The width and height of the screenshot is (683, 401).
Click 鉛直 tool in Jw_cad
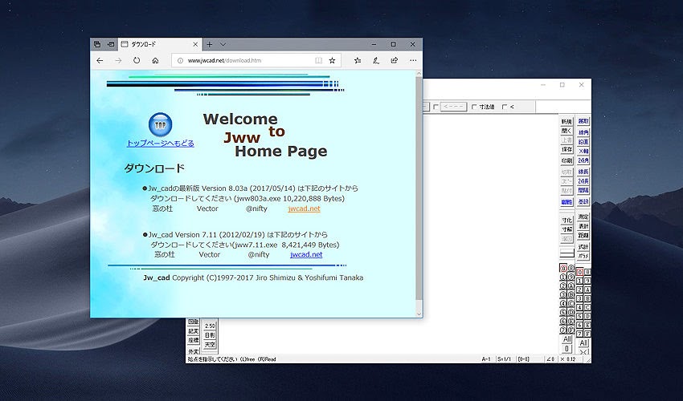[x=583, y=142]
